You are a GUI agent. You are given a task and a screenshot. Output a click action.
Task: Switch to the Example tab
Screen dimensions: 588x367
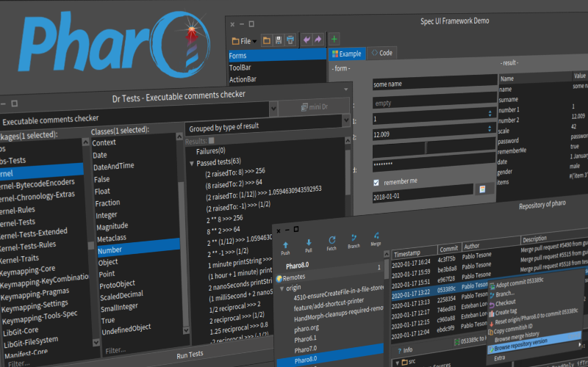tap(346, 54)
